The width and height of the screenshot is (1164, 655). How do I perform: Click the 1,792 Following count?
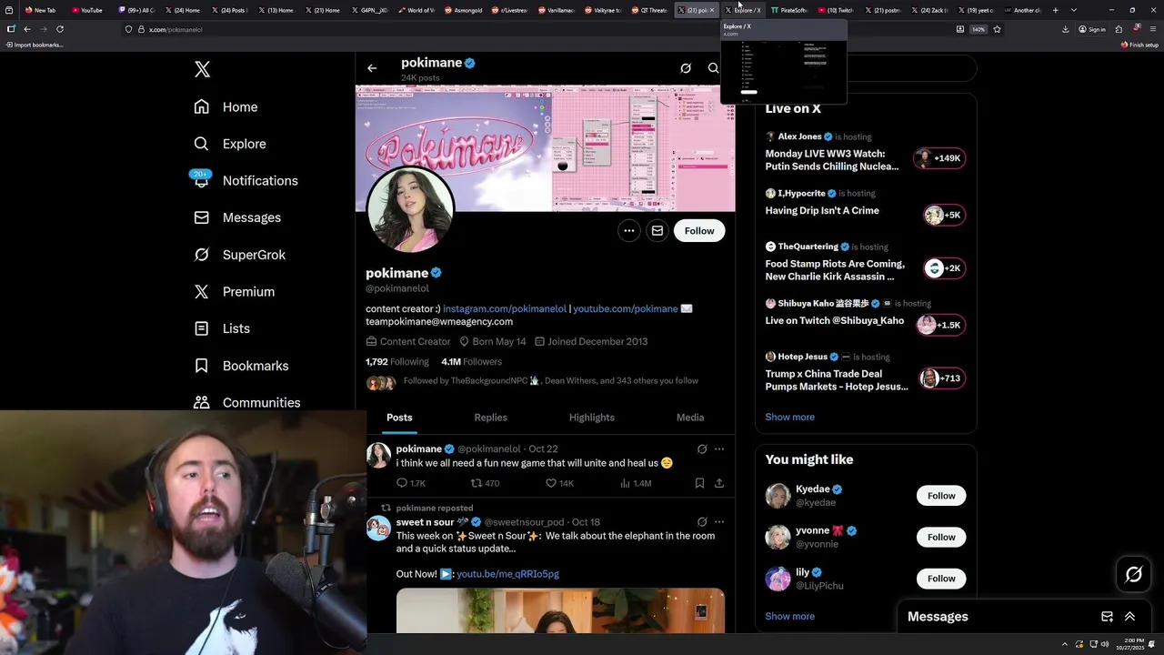coord(397,361)
